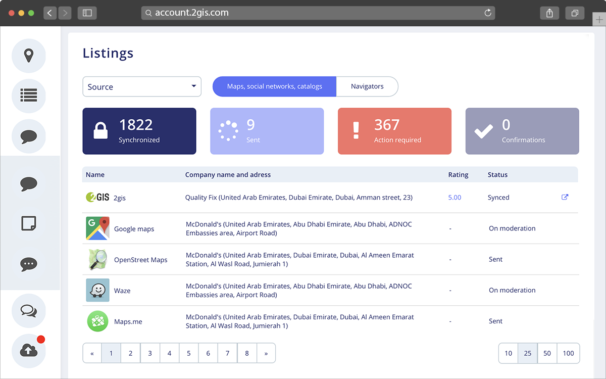Image resolution: width=606 pixels, height=379 pixels.
Task: Go to previous page with « button
Action: (92, 353)
